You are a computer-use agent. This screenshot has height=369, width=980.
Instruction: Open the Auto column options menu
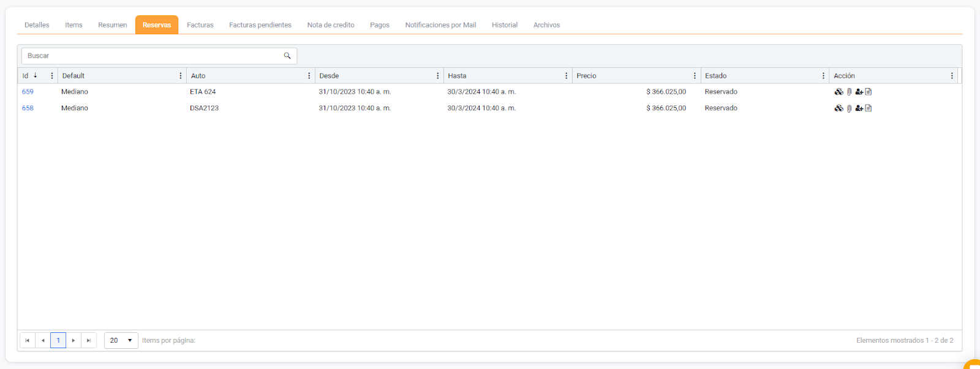(x=309, y=76)
